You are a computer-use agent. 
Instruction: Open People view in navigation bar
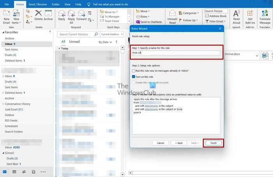coord(24,172)
